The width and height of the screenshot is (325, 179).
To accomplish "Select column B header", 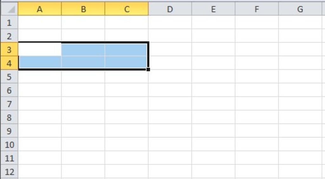I will (x=83, y=9).
